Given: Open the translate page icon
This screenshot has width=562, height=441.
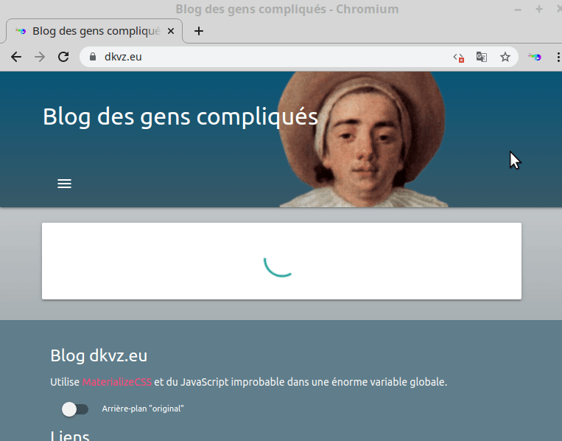Looking at the screenshot, I should click(482, 57).
